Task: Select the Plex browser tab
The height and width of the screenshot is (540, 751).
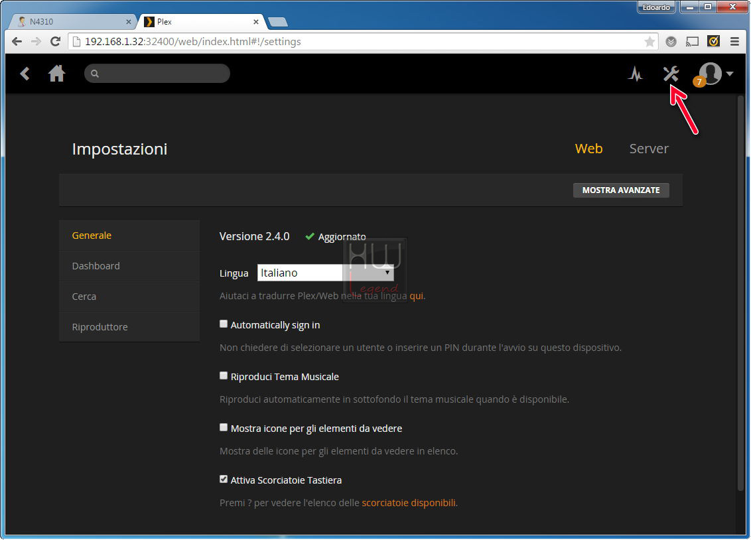Action: point(201,21)
